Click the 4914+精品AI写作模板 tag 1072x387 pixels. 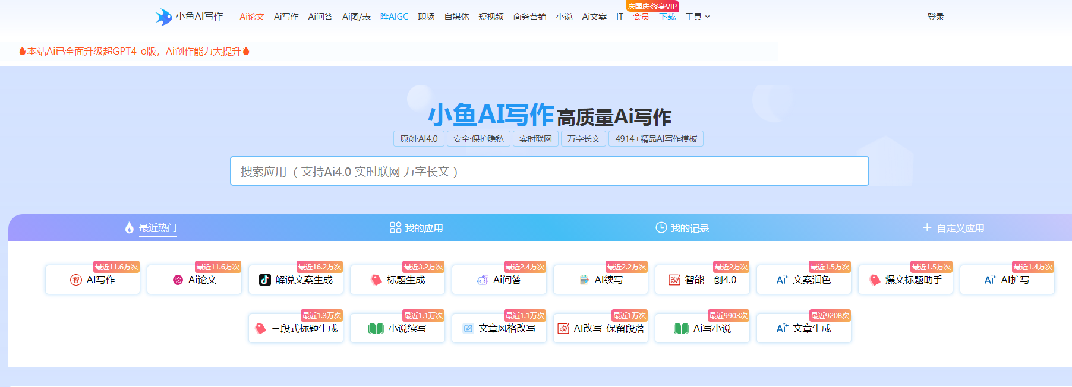coord(656,139)
